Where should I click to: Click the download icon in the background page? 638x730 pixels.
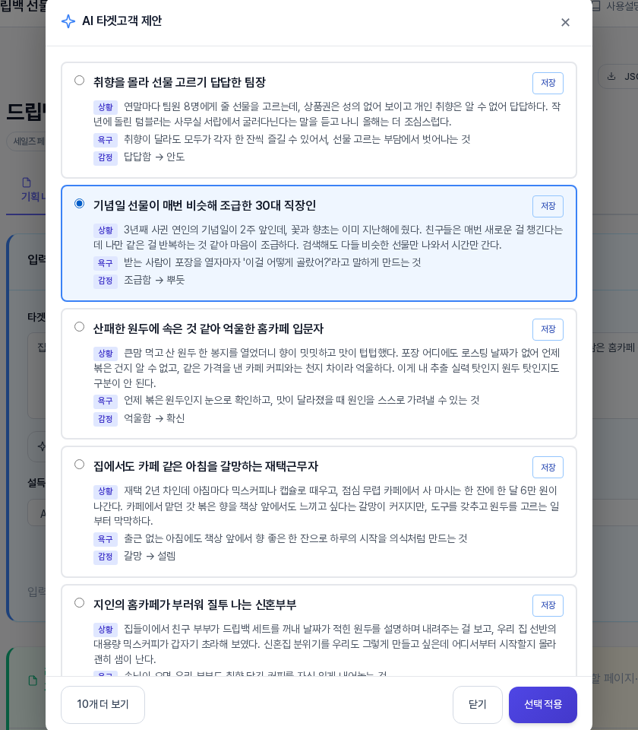pos(611,76)
